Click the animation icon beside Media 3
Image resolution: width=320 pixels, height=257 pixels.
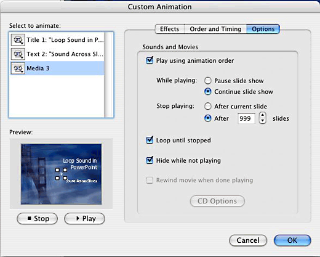click(18, 68)
